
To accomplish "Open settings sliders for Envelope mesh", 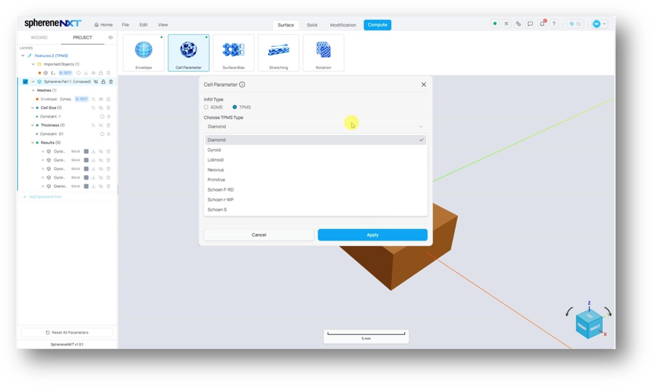I will [x=93, y=99].
